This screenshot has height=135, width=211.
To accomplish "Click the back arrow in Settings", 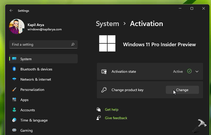I will pos(11,10).
